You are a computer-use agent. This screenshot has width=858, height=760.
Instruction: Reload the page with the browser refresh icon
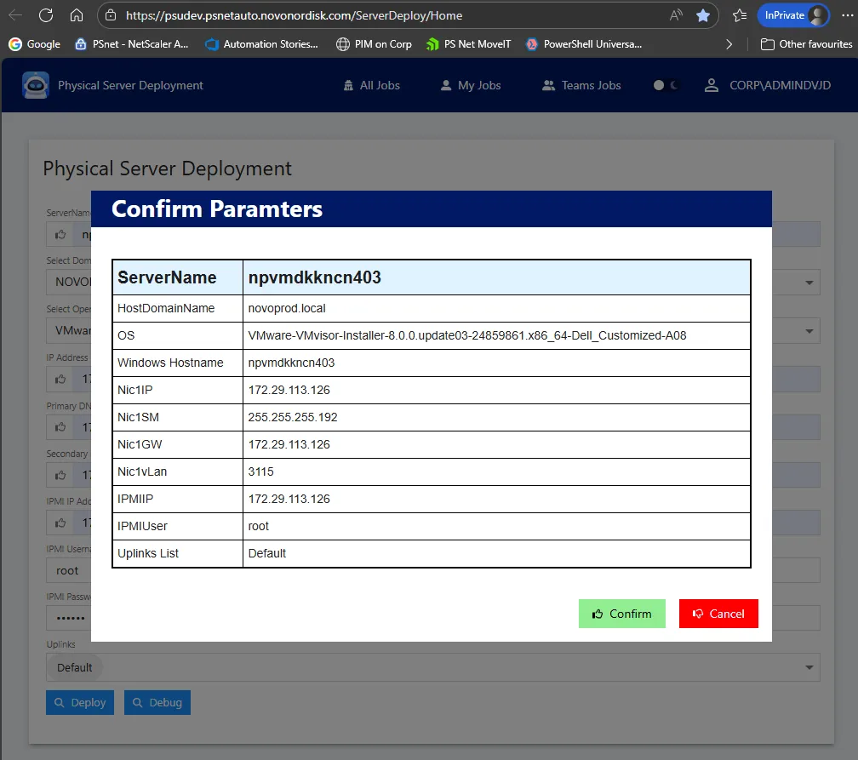[46, 15]
